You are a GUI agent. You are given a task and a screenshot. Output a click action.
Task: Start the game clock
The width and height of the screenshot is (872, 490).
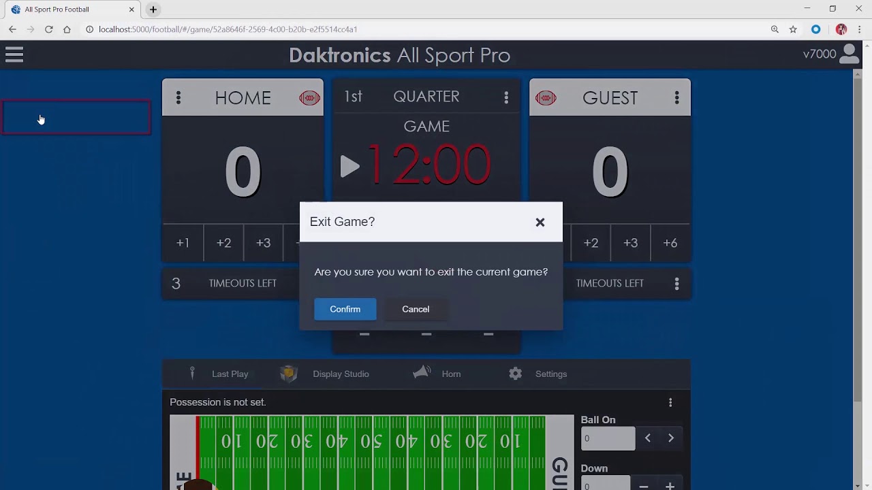coord(349,166)
